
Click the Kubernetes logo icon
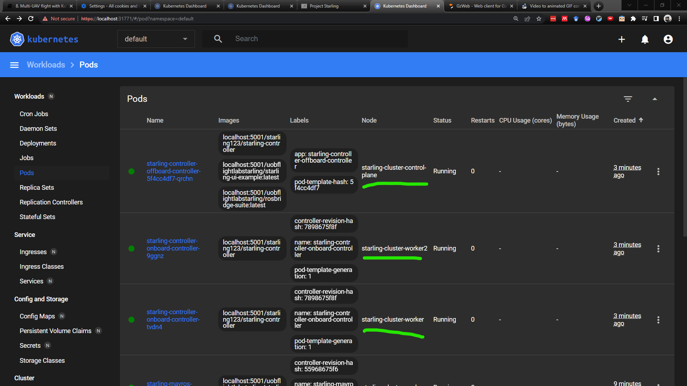click(x=17, y=39)
